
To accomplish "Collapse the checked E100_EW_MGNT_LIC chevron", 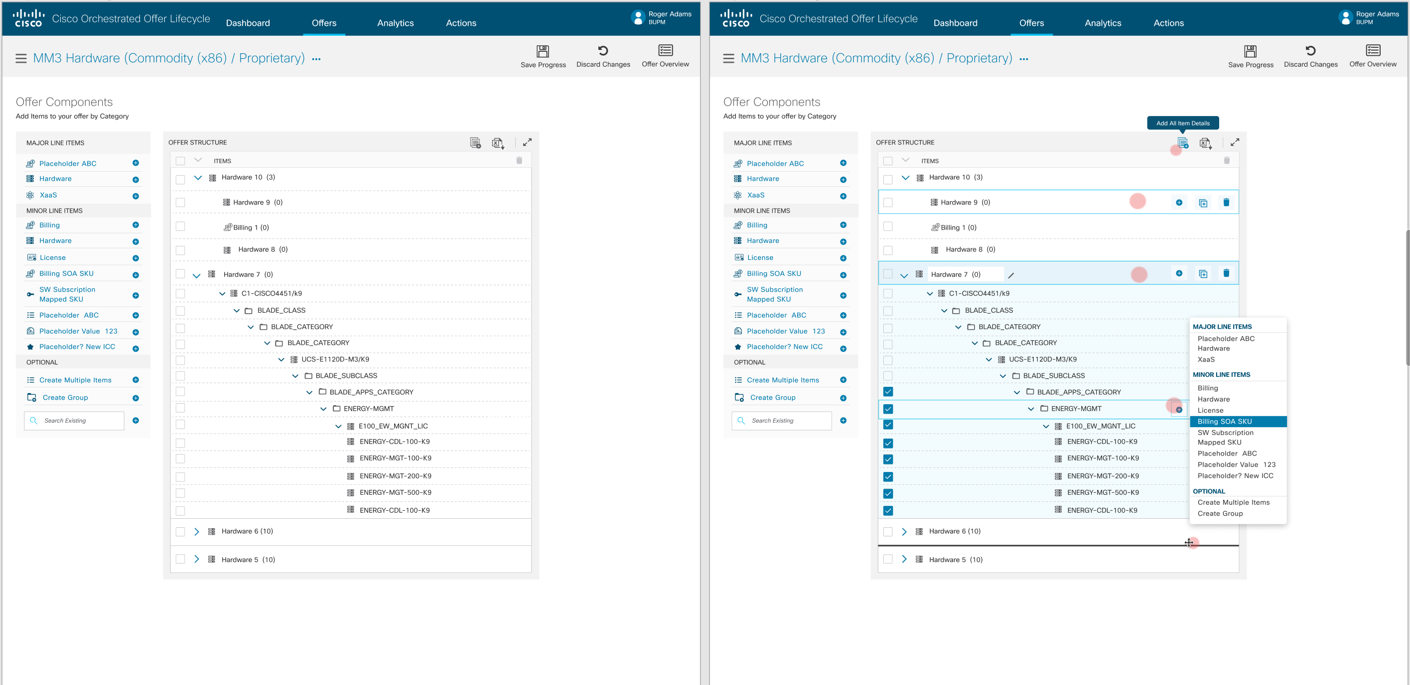I will point(1045,427).
